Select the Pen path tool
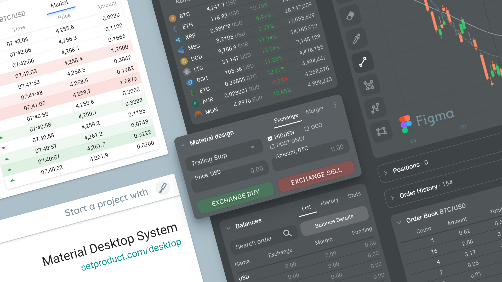 coord(363,62)
